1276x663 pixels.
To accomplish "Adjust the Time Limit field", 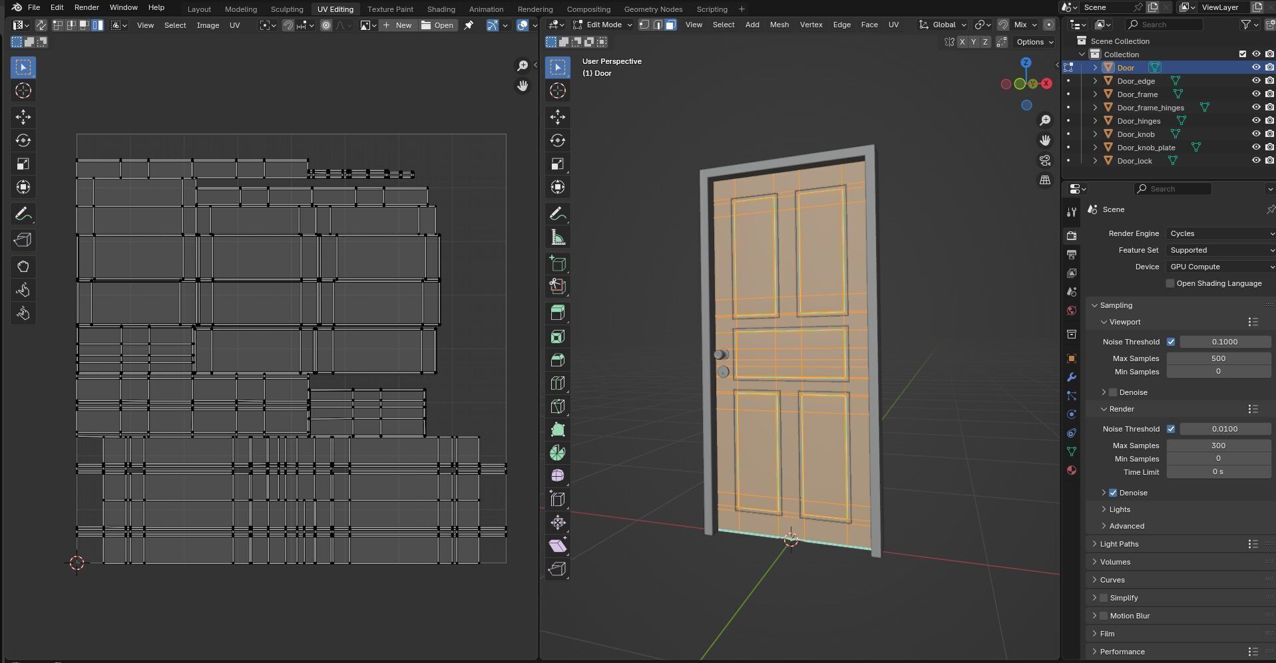I will (x=1218, y=472).
